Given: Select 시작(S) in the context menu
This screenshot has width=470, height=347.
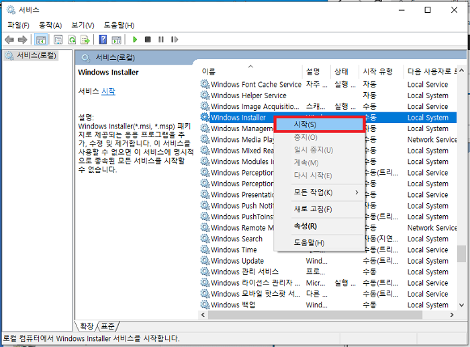Looking at the screenshot, I should pyautogui.click(x=318, y=124).
